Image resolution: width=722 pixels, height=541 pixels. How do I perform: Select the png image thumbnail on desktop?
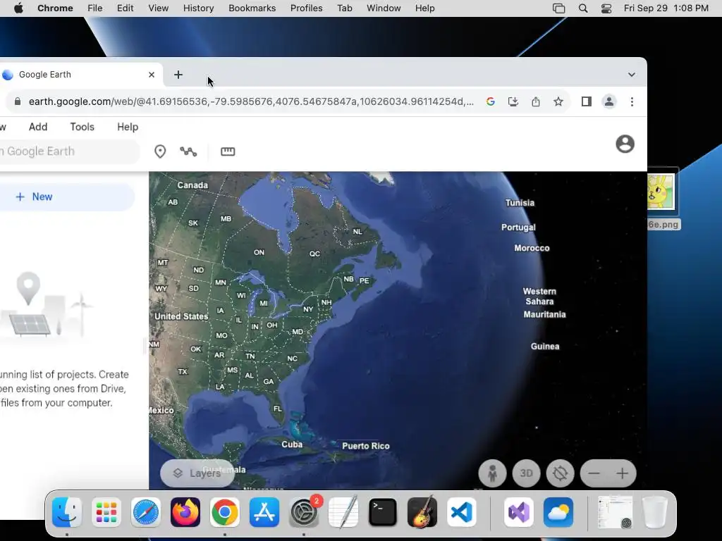(661, 192)
